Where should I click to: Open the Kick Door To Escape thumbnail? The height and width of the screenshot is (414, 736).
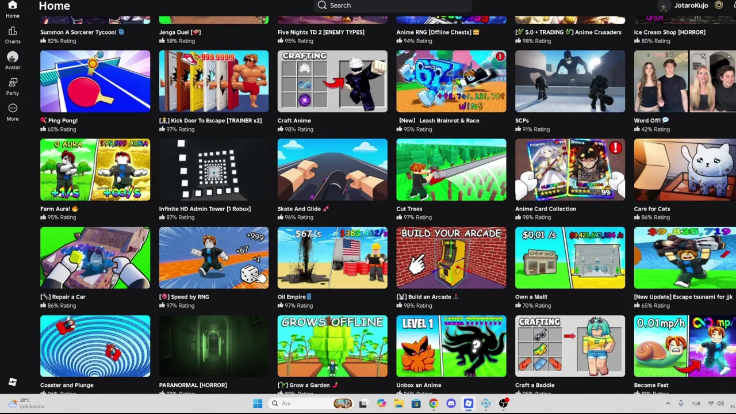click(214, 81)
